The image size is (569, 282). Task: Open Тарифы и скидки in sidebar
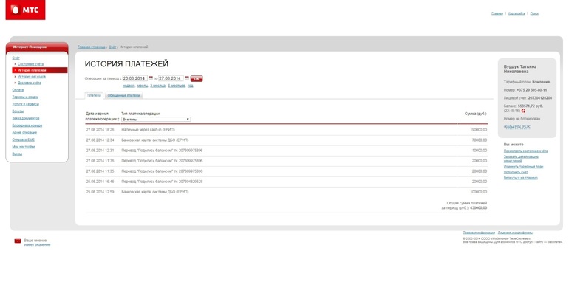25,97
